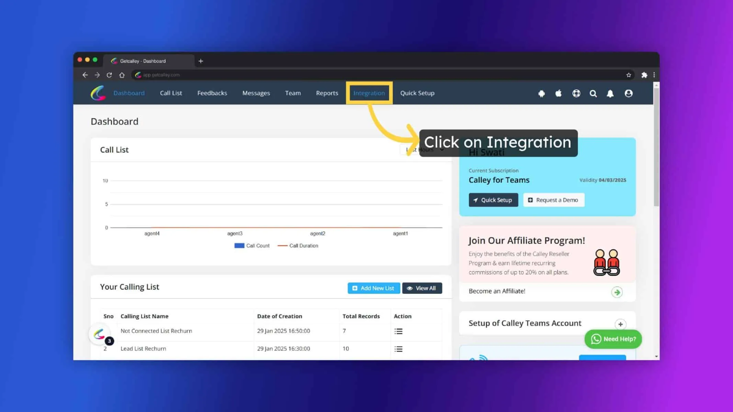Image resolution: width=733 pixels, height=412 pixels.
Task: Go to Feedbacks in navbar
Action: click(212, 93)
